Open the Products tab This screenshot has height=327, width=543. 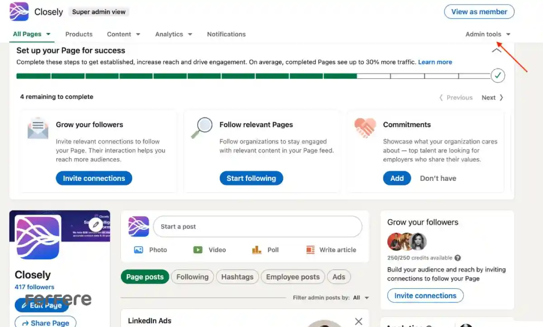pyautogui.click(x=79, y=34)
